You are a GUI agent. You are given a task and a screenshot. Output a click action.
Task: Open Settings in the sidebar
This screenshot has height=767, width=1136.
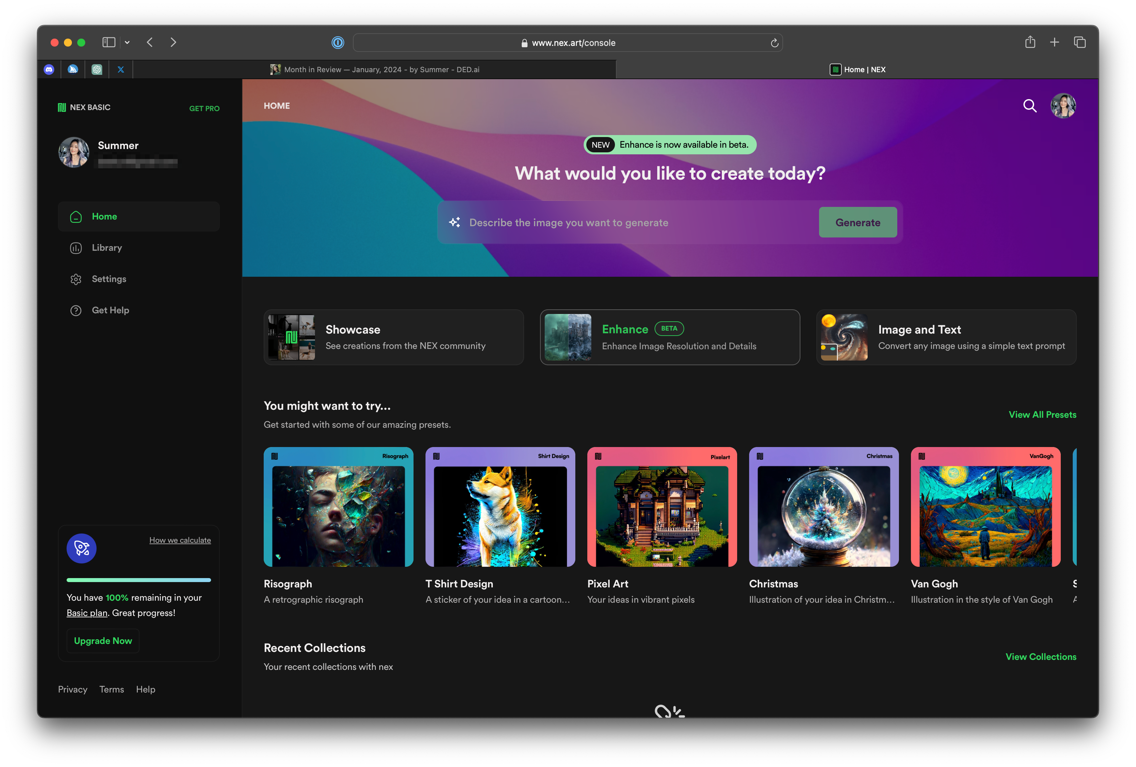(109, 279)
